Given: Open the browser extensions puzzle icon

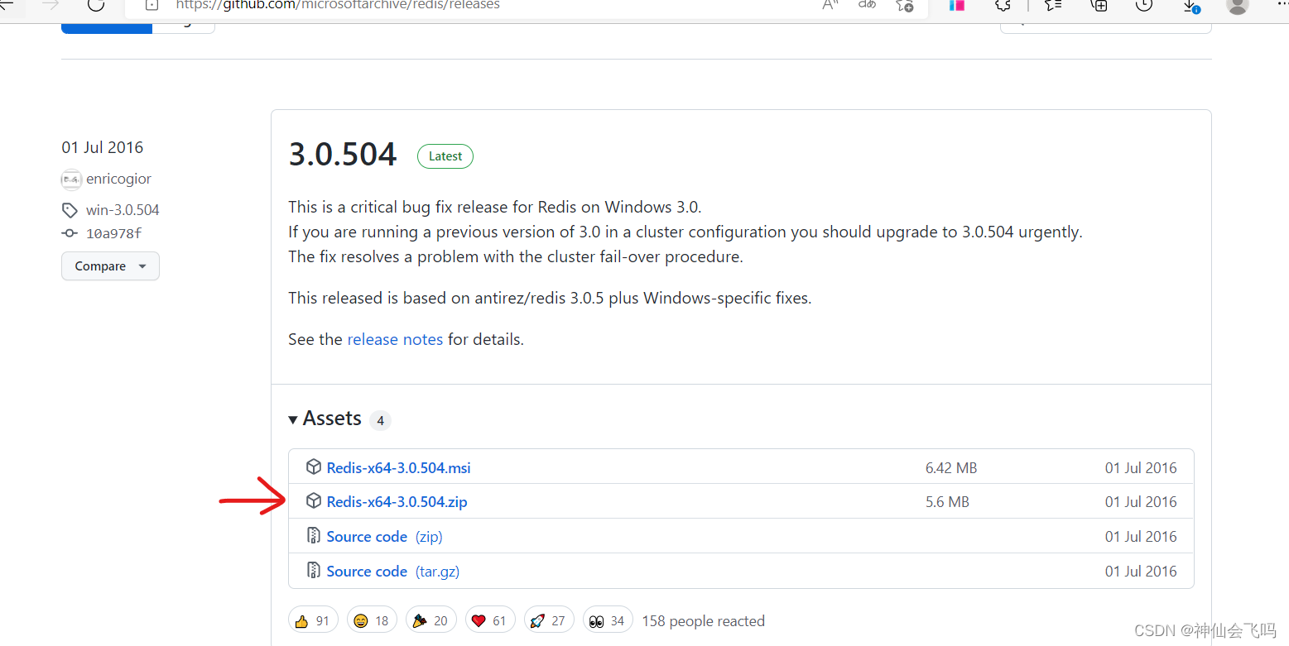Looking at the screenshot, I should click(x=1003, y=5).
